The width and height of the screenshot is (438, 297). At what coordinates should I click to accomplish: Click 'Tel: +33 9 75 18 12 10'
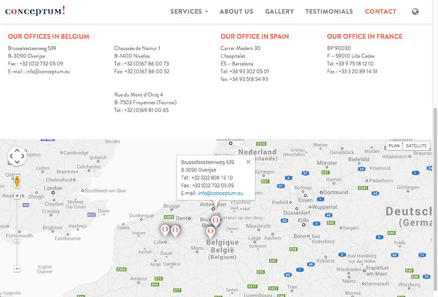350,63
